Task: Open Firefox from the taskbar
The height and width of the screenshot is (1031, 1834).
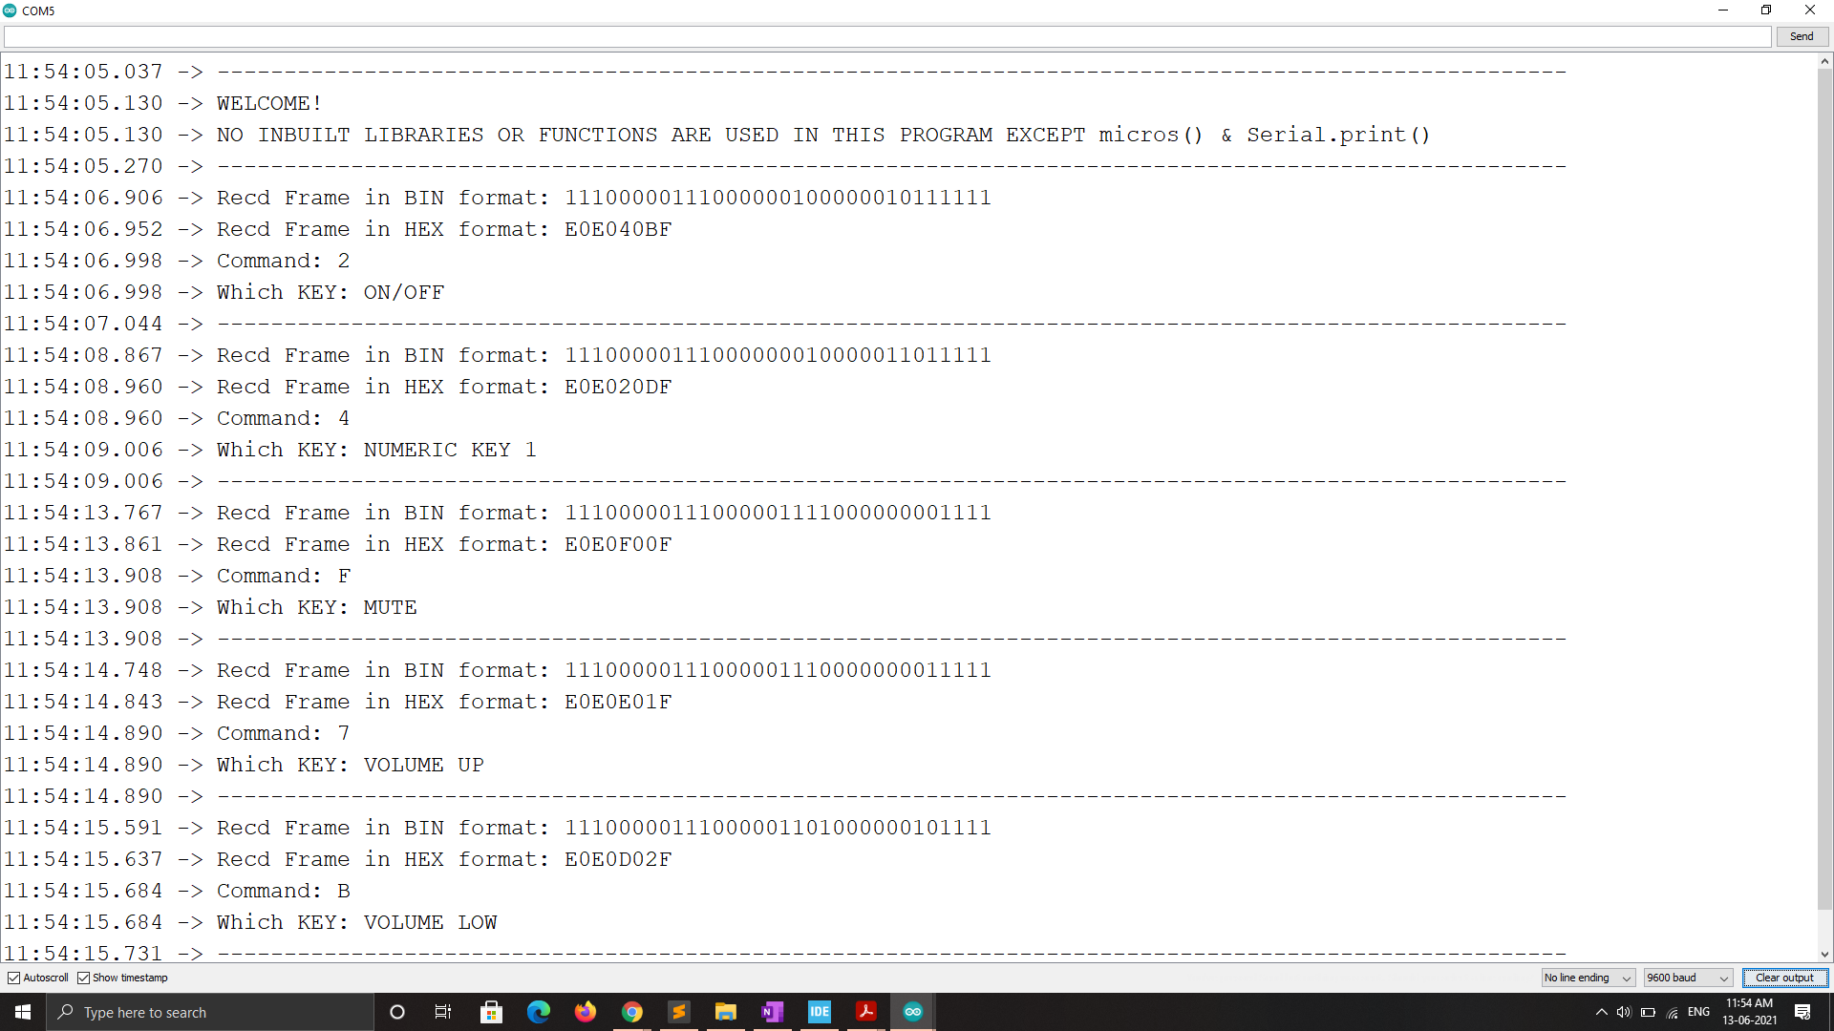Action: [x=586, y=1012]
